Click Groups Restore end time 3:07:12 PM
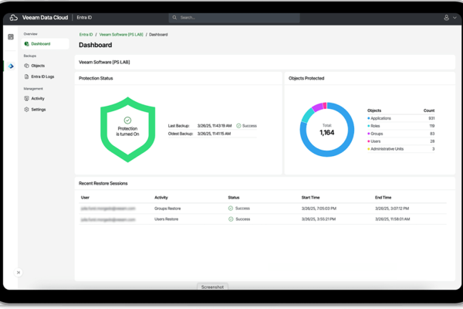Screen dimensions: 463x309 (x=392, y=209)
